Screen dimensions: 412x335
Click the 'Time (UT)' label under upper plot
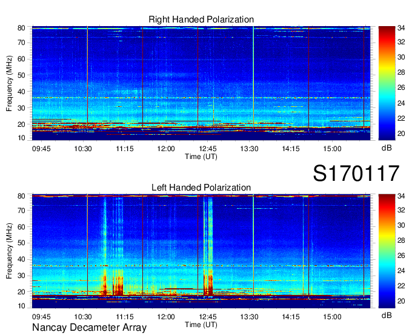coord(201,157)
